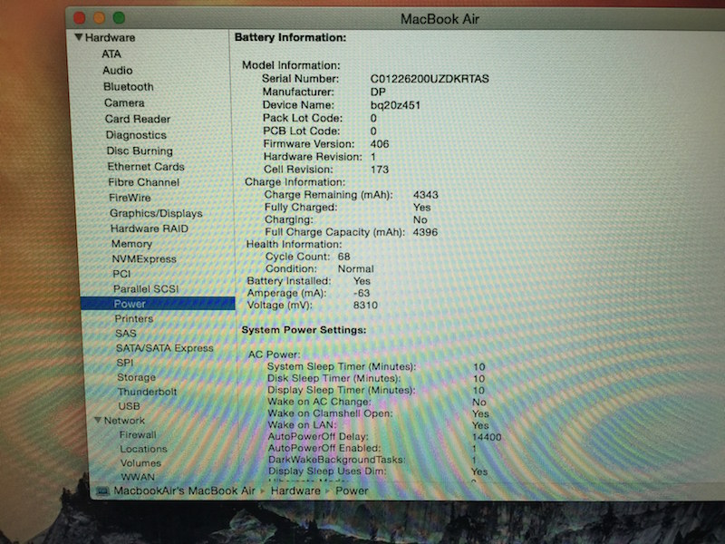
Task: Open the Bluetooth hardware section
Action: tap(129, 86)
